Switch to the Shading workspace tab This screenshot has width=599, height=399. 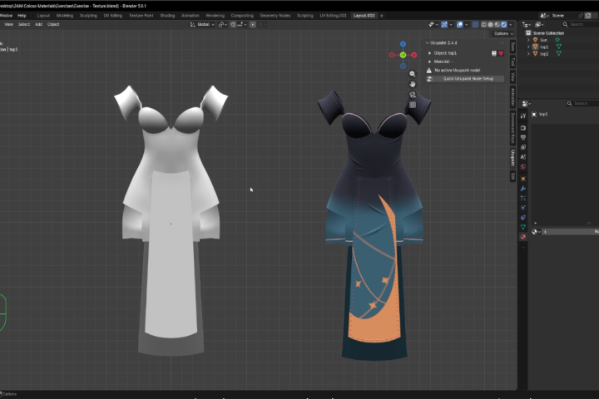[x=167, y=16]
